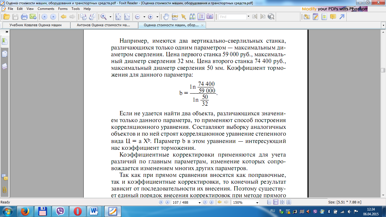The image size is (386, 217).
Task: Switch to Учебник Ковалев Оценка машин tab
Action: (x=35, y=25)
